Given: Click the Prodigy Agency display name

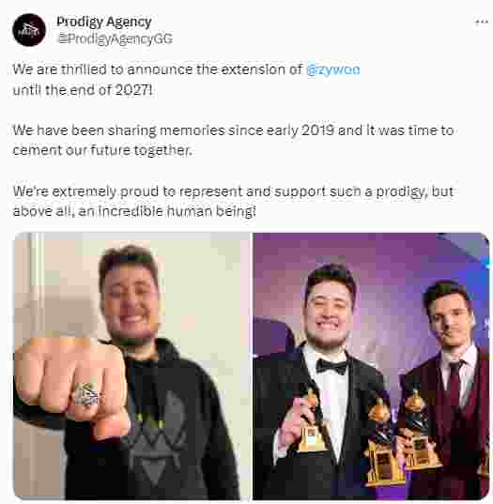Looking at the screenshot, I should (104, 22).
